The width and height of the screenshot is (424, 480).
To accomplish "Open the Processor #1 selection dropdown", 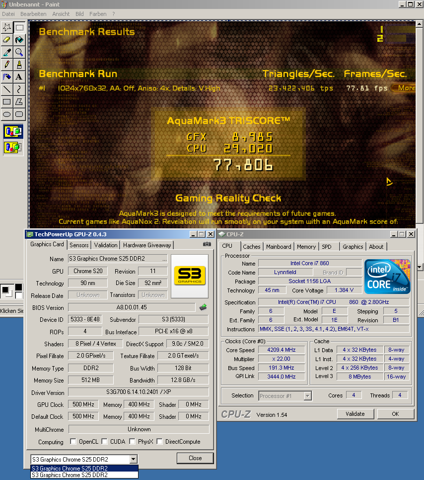I will pos(308,396).
